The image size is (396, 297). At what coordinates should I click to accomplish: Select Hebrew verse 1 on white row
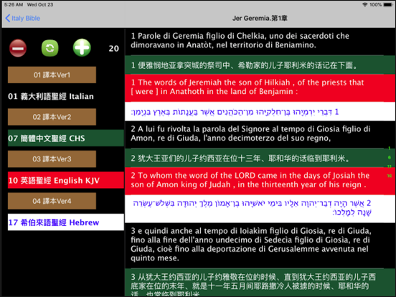tap(260, 111)
